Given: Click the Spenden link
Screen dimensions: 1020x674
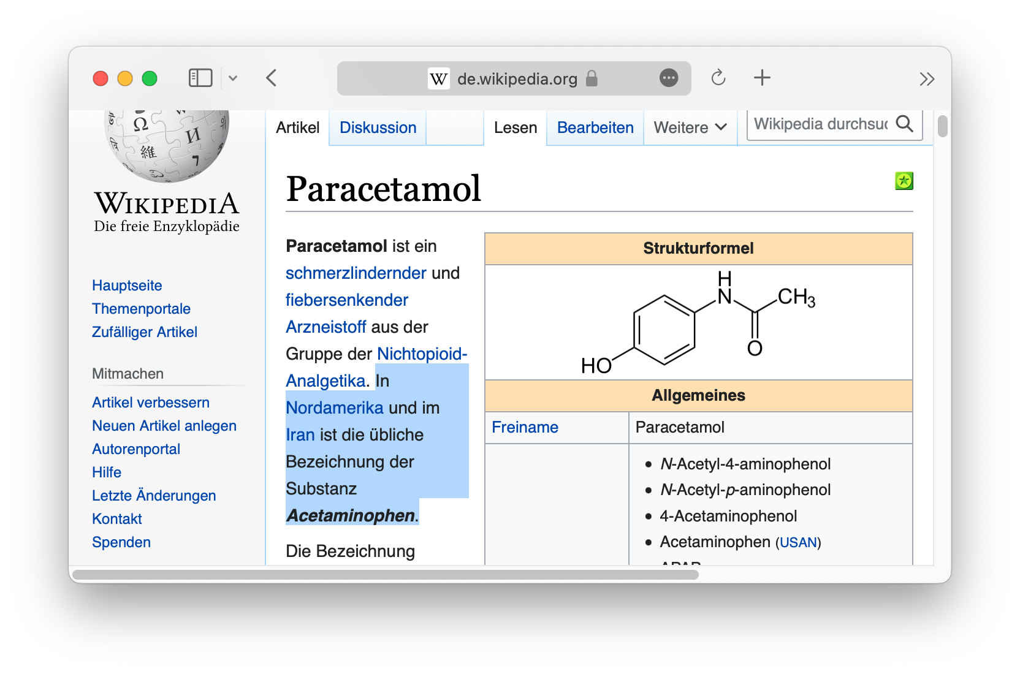Looking at the screenshot, I should coord(121,542).
